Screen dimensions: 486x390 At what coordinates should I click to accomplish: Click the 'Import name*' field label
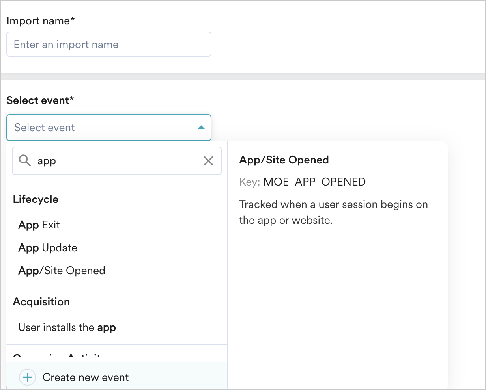pyautogui.click(x=41, y=21)
